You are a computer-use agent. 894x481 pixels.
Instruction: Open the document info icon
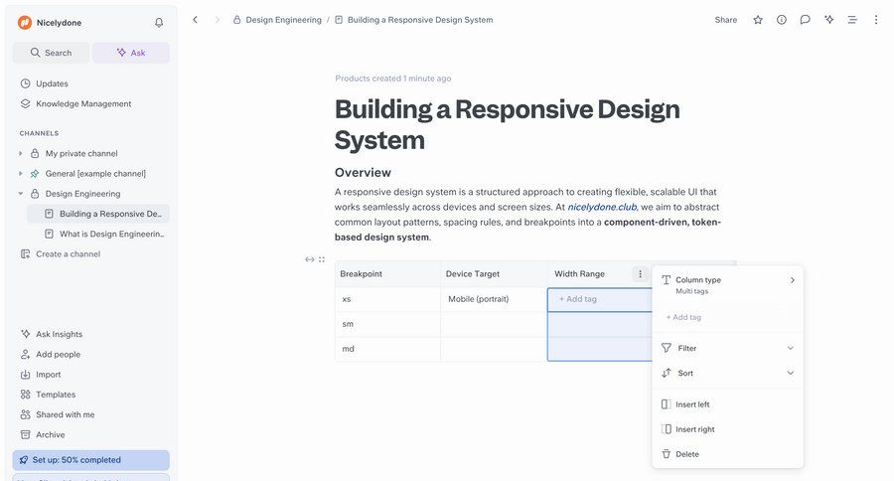tap(782, 20)
